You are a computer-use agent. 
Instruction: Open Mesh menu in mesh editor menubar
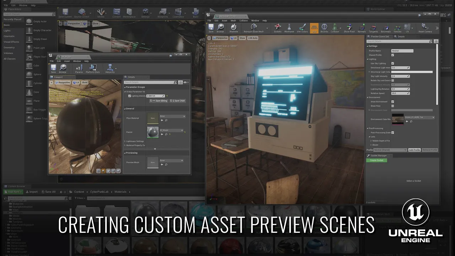click(x=233, y=21)
